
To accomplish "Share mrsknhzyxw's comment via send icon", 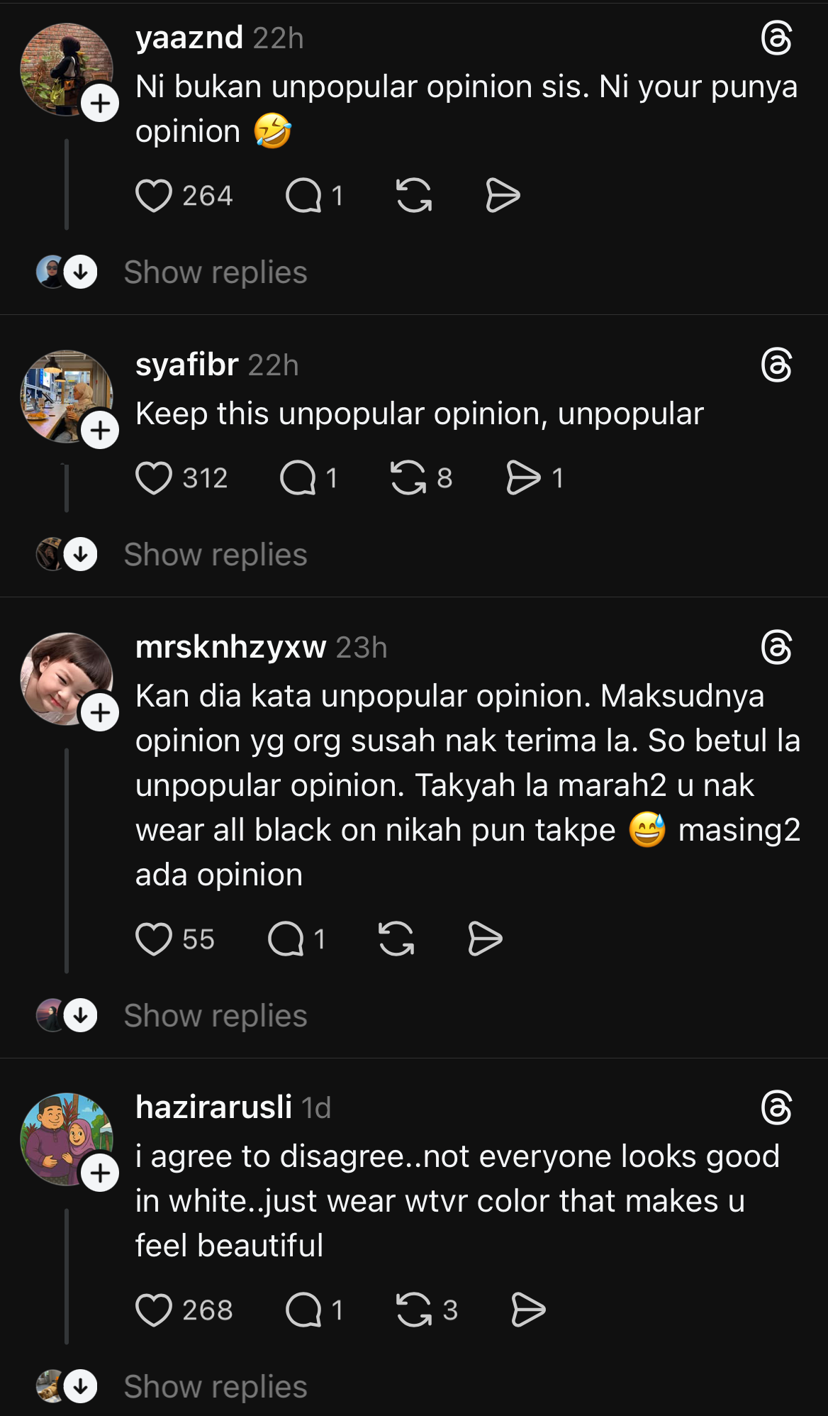I will (x=485, y=939).
